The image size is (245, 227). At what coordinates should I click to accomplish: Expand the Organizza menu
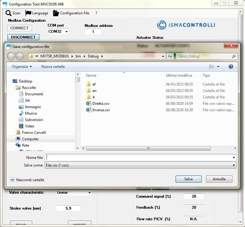click(x=22, y=67)
